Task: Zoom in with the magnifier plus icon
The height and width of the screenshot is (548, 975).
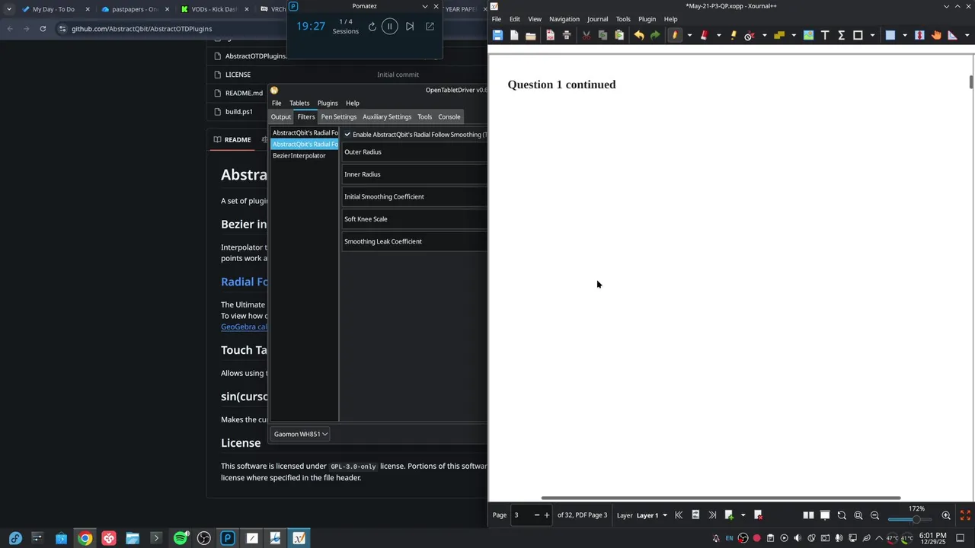Action: tap(946, 515)
